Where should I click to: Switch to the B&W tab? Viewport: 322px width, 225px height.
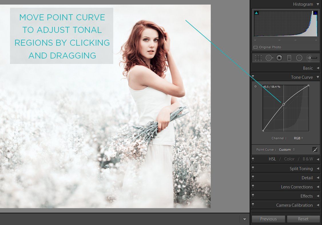(x=308, y=159)
